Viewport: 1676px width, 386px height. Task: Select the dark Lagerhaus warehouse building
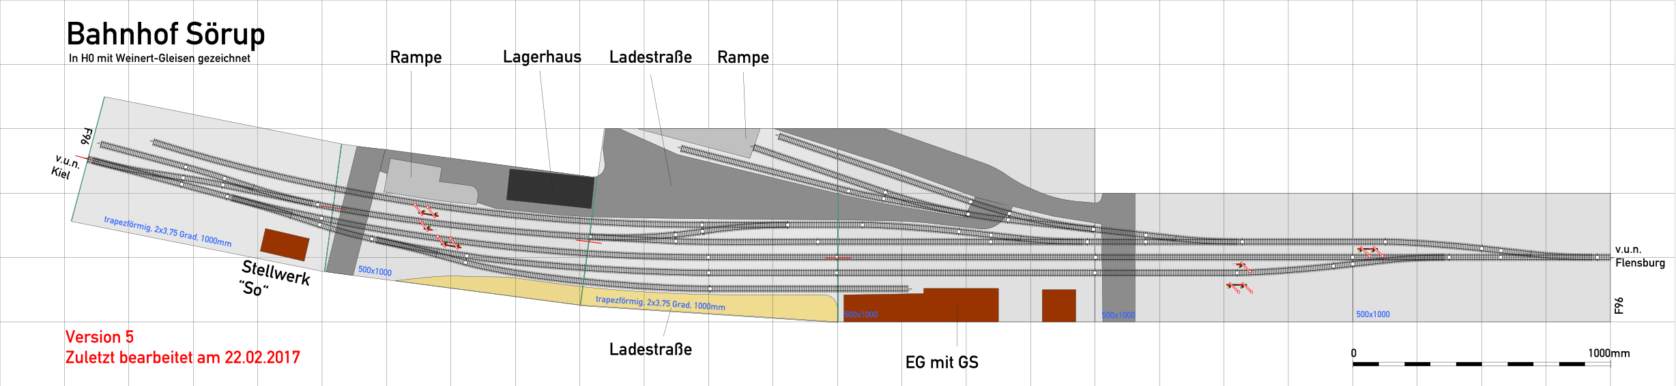550,188
